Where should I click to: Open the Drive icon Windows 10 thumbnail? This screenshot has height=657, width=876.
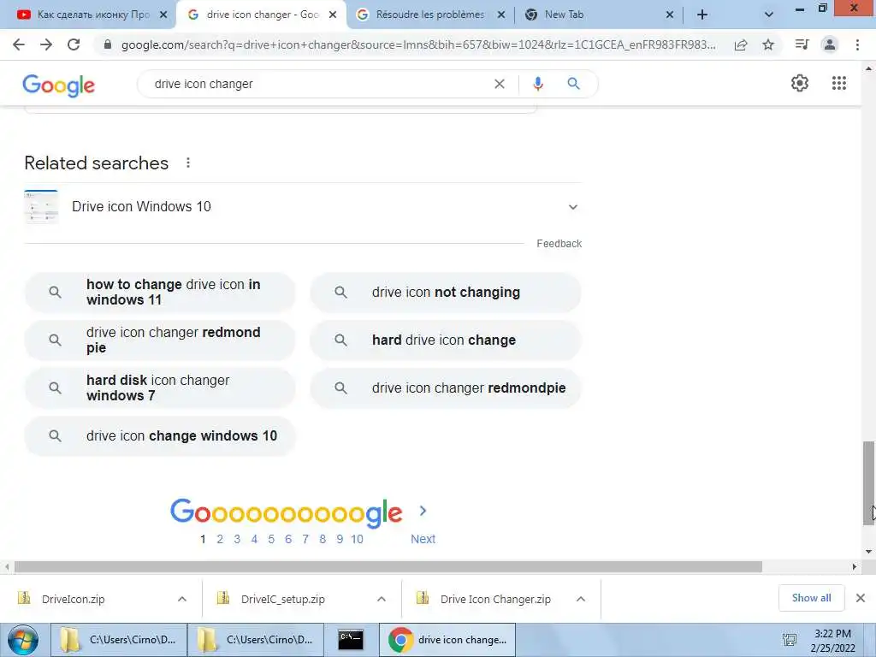point(41,207)
